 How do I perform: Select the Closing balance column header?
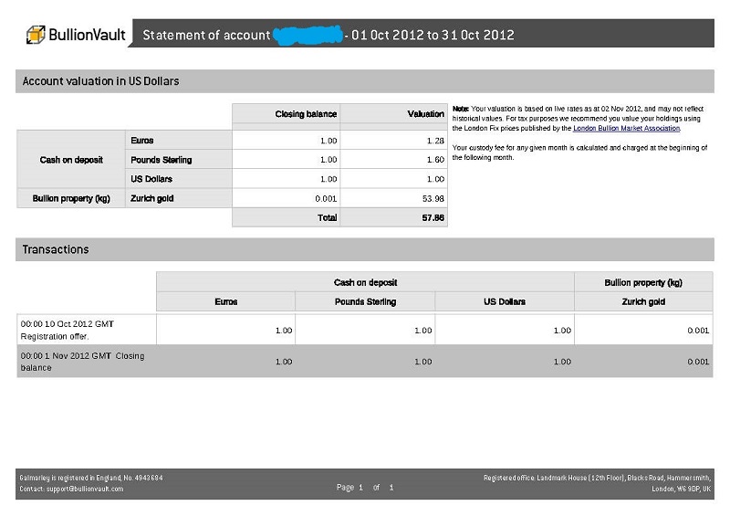pos(306,114)
